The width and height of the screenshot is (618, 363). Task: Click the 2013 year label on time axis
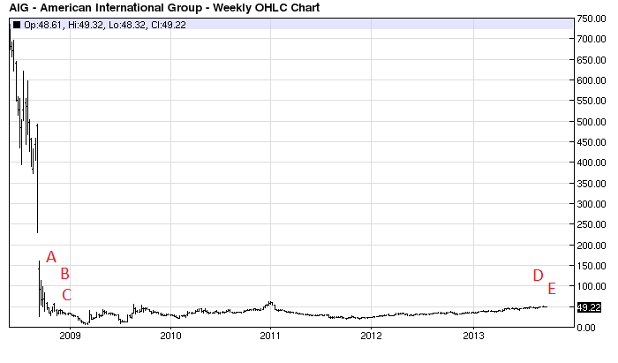474,336
